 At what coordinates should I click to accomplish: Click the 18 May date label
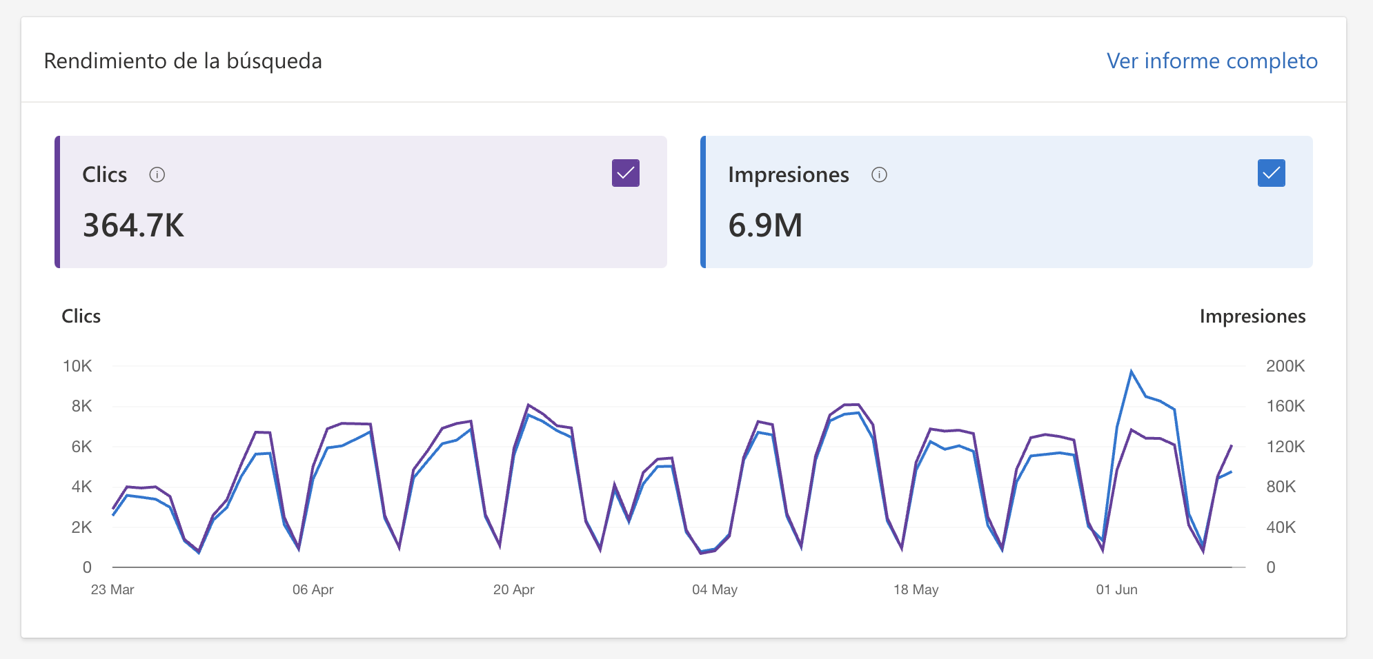pyautogui.click(x=916, y=589)
